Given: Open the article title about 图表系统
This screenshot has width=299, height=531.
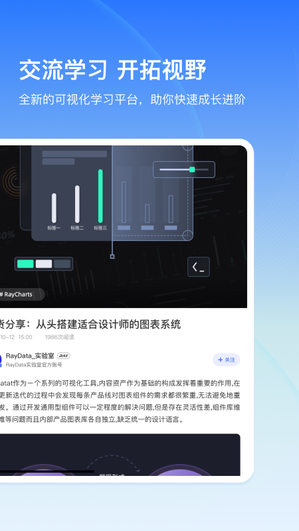Looking at the screenshot, I should [x=90, y=325].
